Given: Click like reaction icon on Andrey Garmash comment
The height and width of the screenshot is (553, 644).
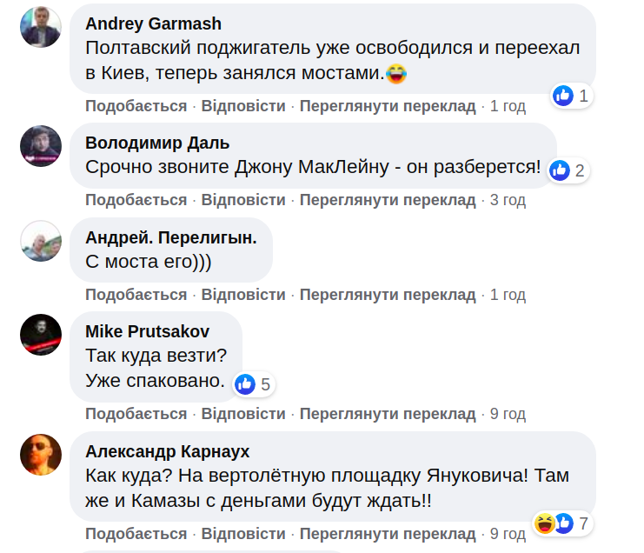Looking at the screenshot, I should coord(563,96).
